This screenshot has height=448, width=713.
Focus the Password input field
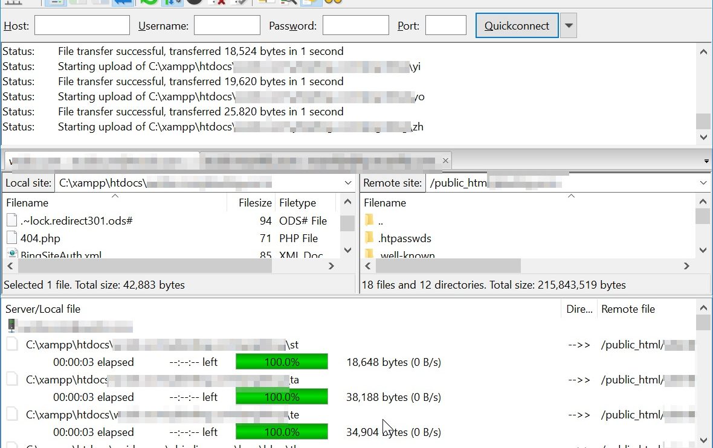point(355,25)
